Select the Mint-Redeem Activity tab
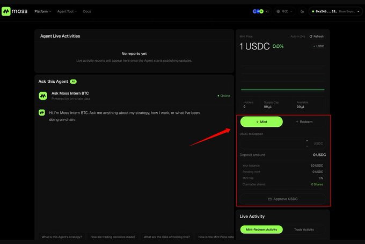 pos(261,229)
